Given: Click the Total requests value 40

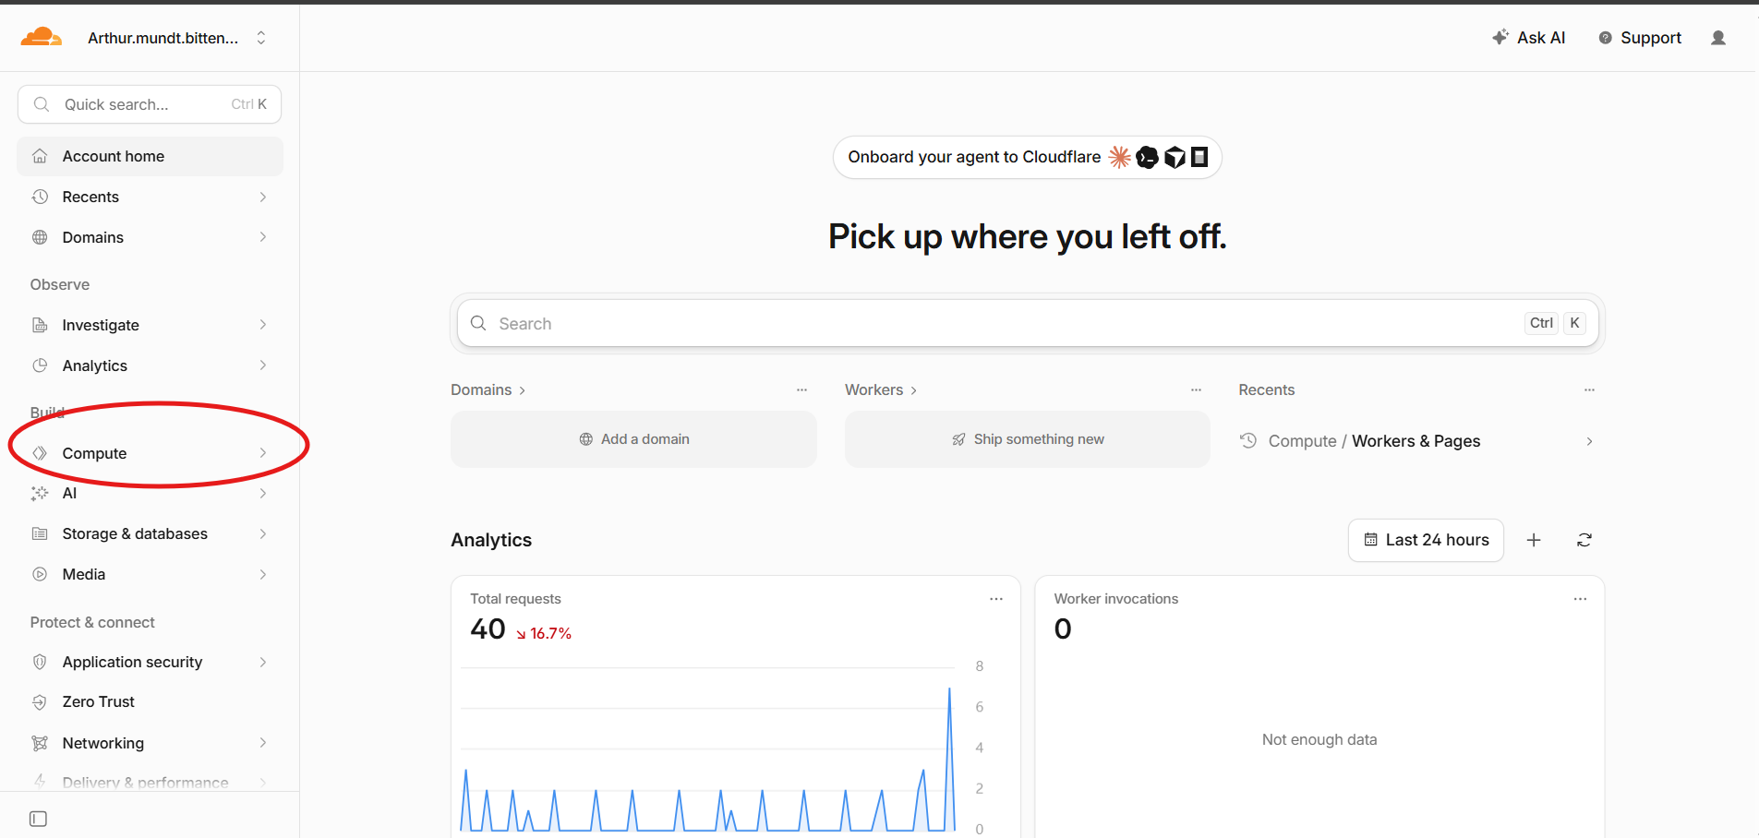Looking at the screenshot, I should click(x=488, y=629).
